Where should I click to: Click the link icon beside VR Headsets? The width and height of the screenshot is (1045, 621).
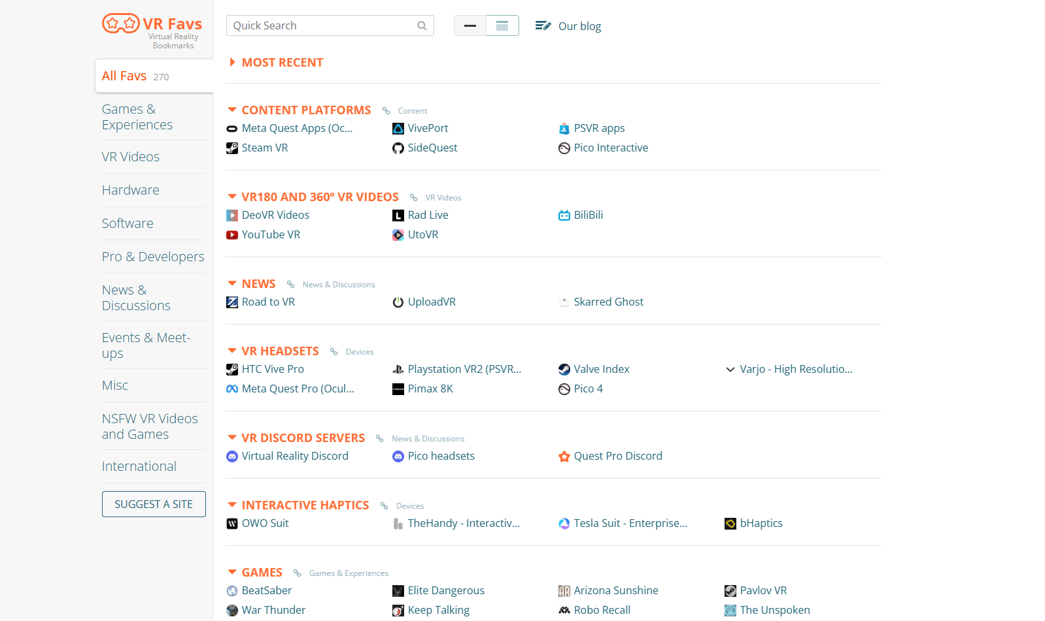click(334, 352)
